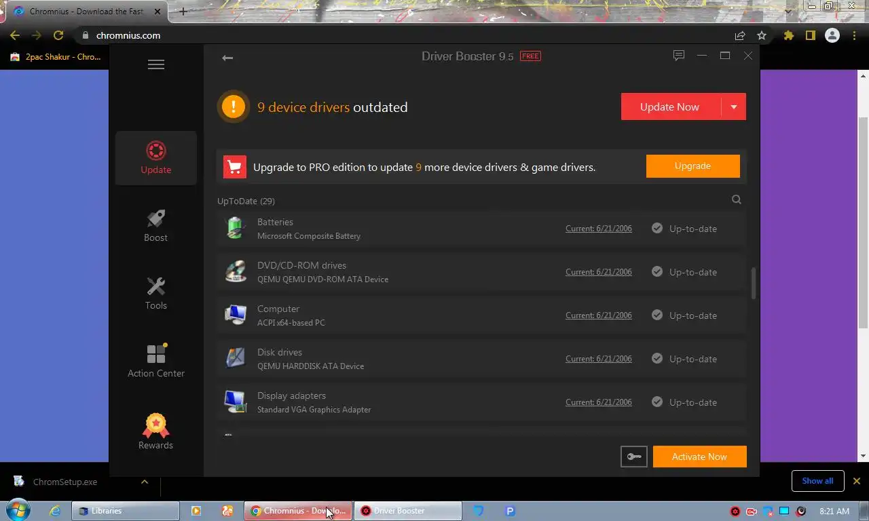Click the Up-to-date status for Batteries

[x=684, y=229]
